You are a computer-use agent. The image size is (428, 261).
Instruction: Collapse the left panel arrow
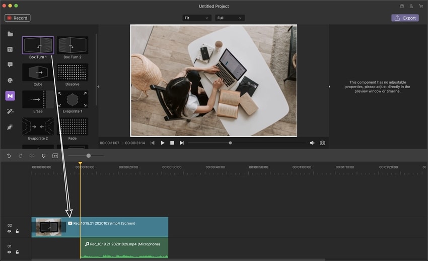click(98, 87)
